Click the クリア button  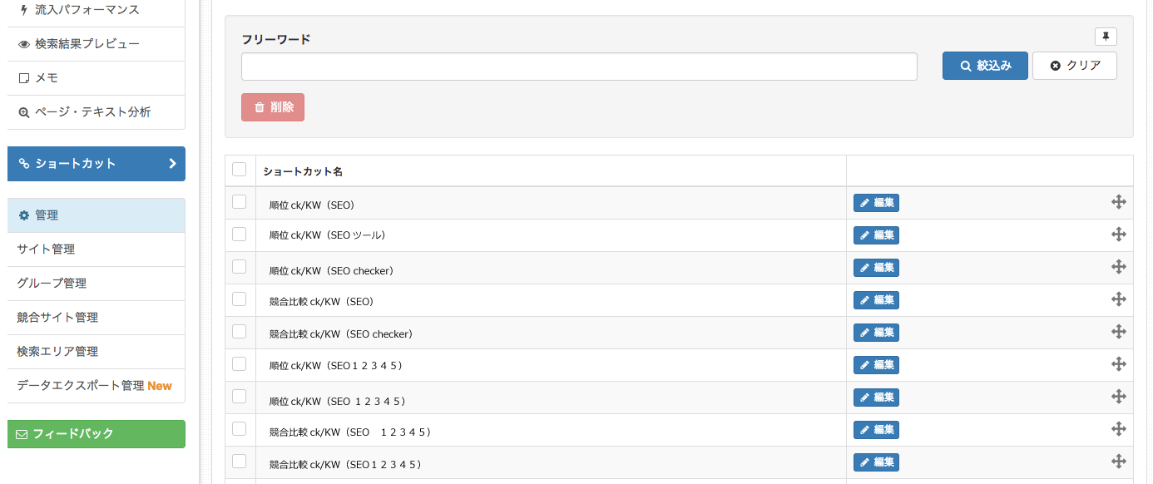(x=1074, y=66)
